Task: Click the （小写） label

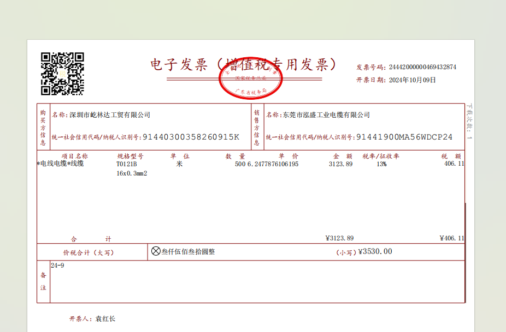Action: pos(346,252)
